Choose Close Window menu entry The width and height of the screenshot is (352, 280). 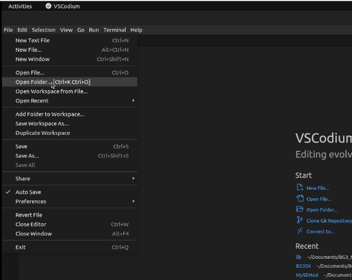[70, 234]
